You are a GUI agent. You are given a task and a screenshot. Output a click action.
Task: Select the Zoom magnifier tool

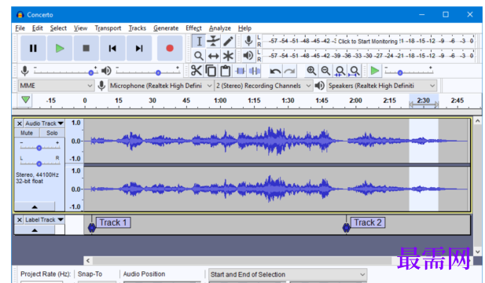click(x=199, y=56)
